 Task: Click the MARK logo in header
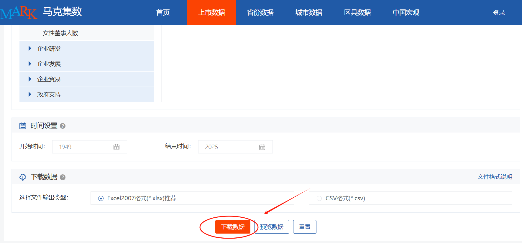coord(19,12)
